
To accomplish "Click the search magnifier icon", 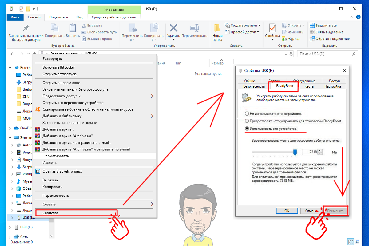I will (354, 54).
